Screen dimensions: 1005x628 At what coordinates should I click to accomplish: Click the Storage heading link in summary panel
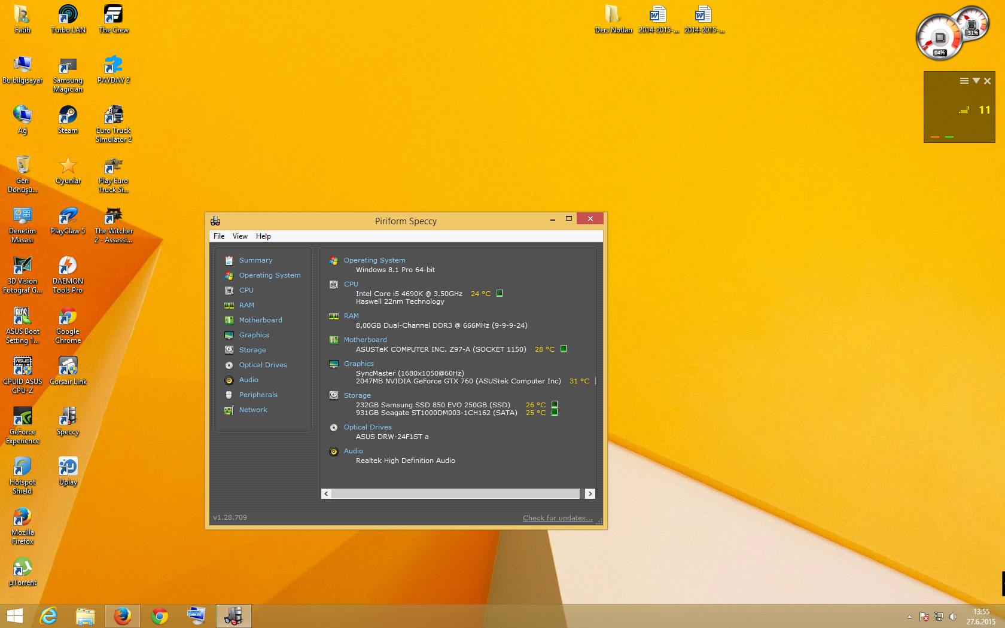pos(357,395)
